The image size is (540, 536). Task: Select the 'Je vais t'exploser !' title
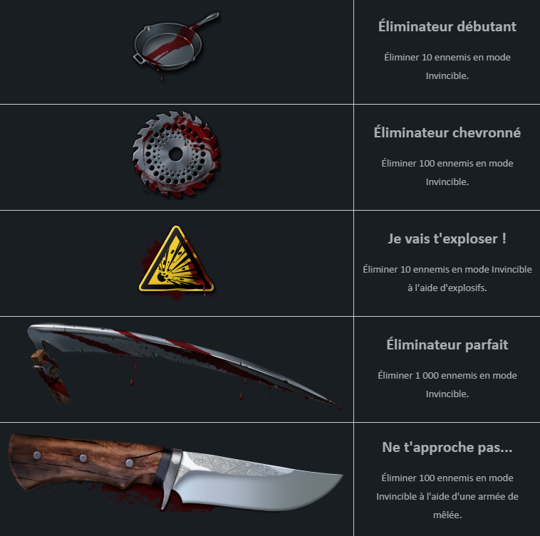(447, 238)
